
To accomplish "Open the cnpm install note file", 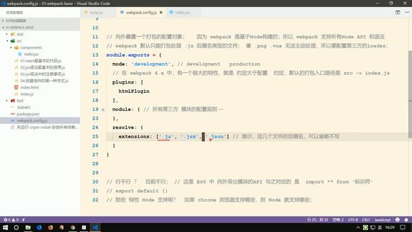I will click(47, 128).
